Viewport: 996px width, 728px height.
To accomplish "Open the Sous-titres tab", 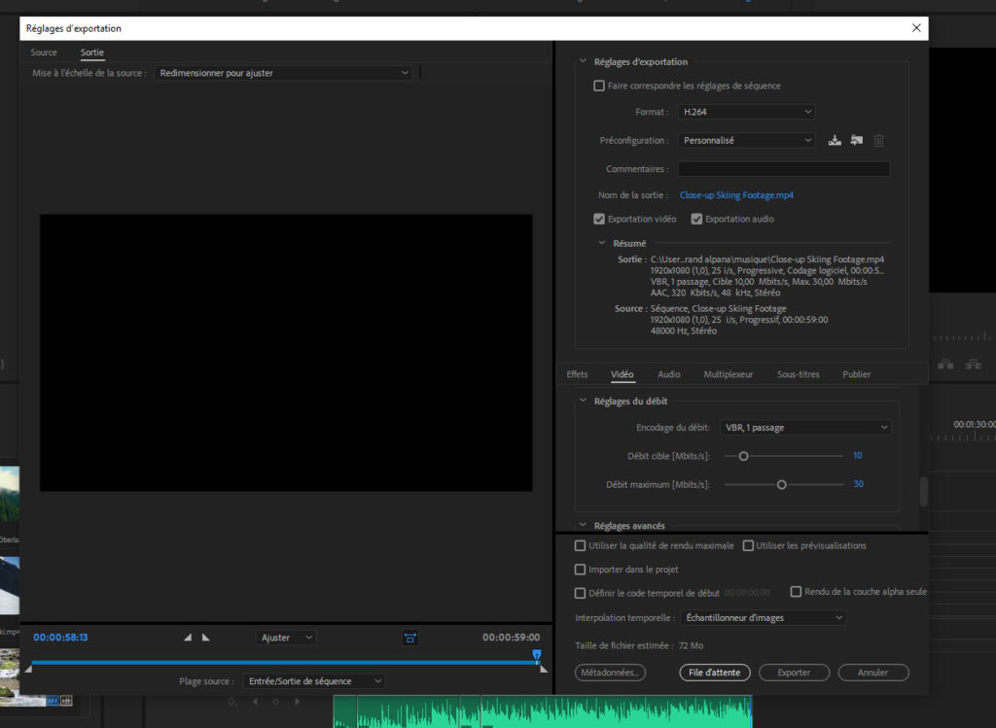I will tap(798, 374).
